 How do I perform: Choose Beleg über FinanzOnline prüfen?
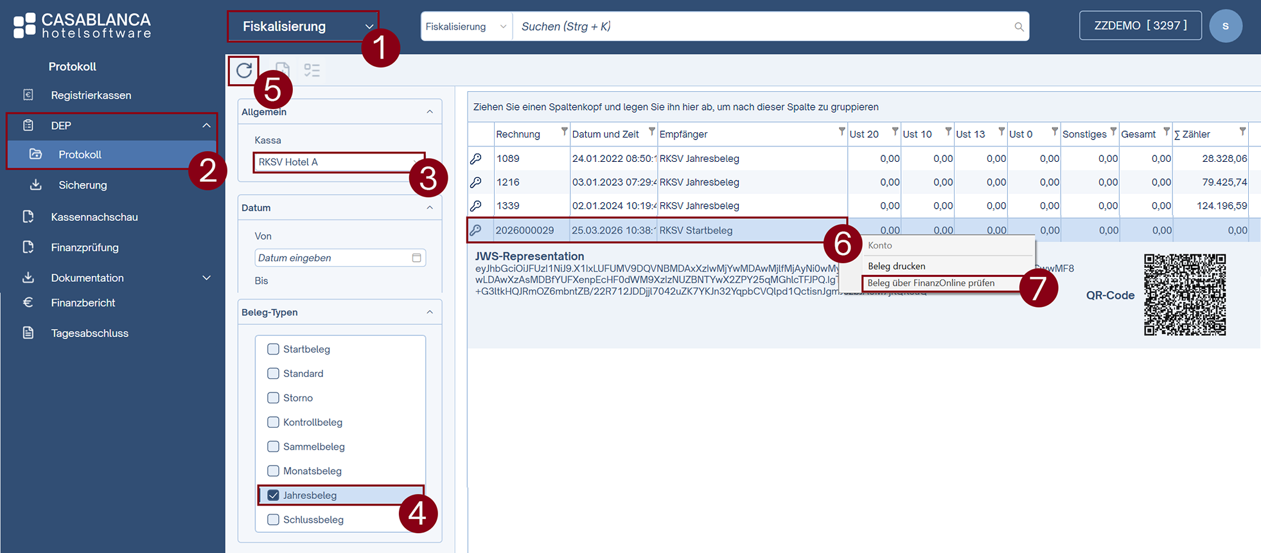[931, 283]
